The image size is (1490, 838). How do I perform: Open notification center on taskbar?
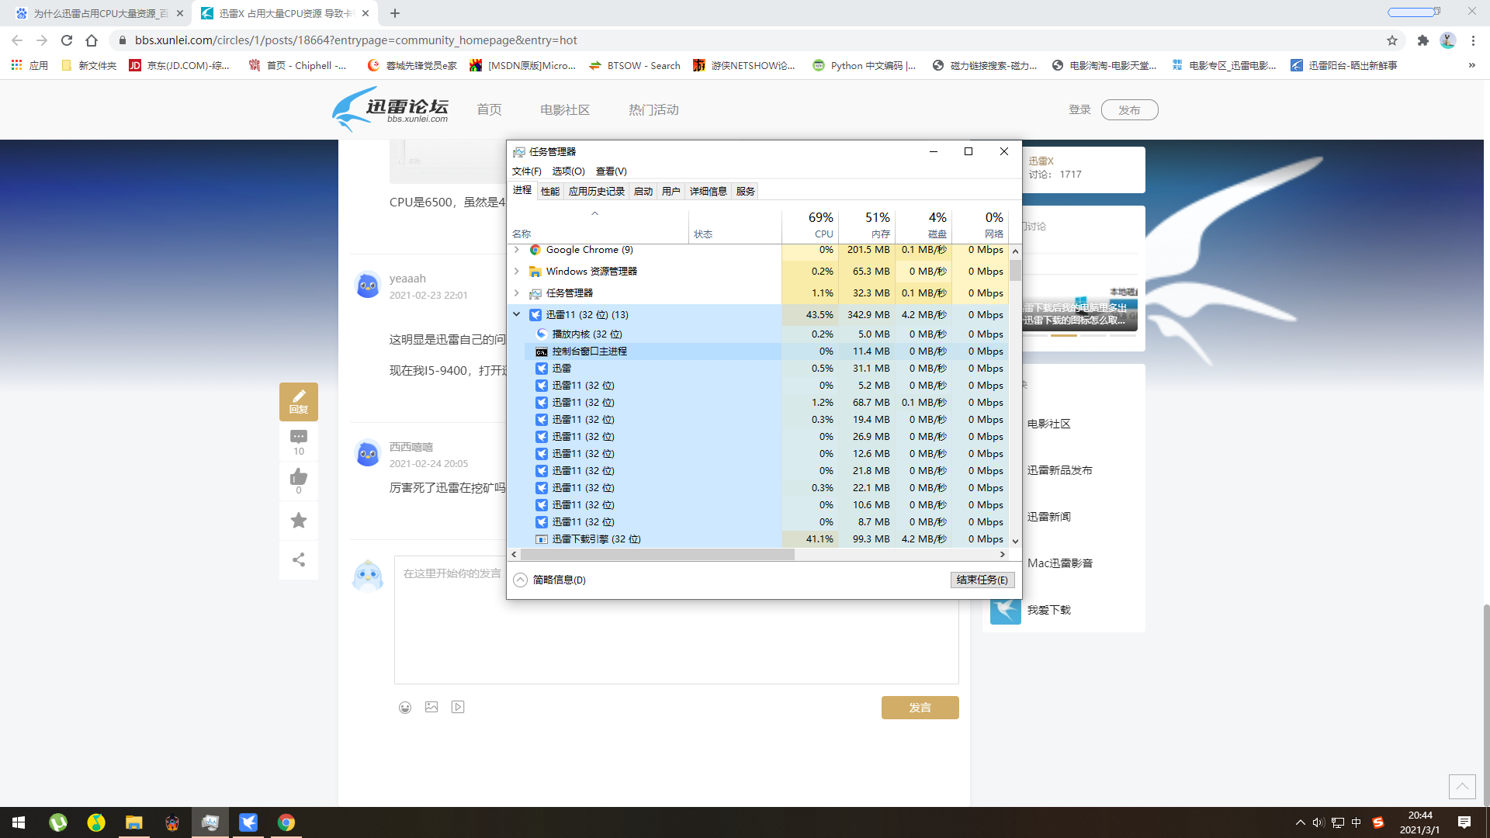(x=1464, y=822)
